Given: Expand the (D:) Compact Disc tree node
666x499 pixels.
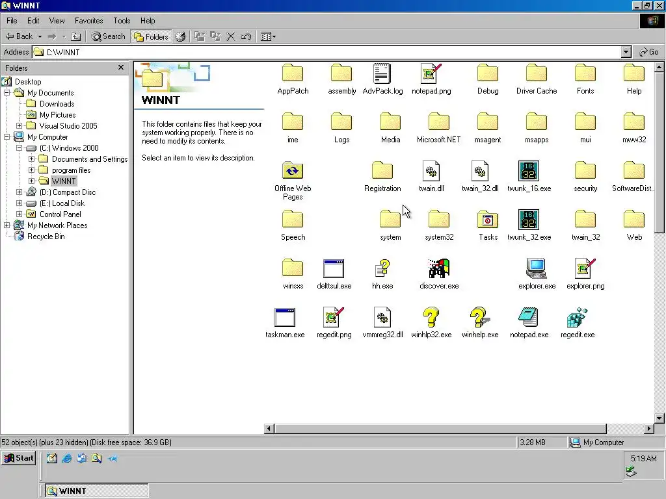Looking at the screenshot, I should coord(19,192).
